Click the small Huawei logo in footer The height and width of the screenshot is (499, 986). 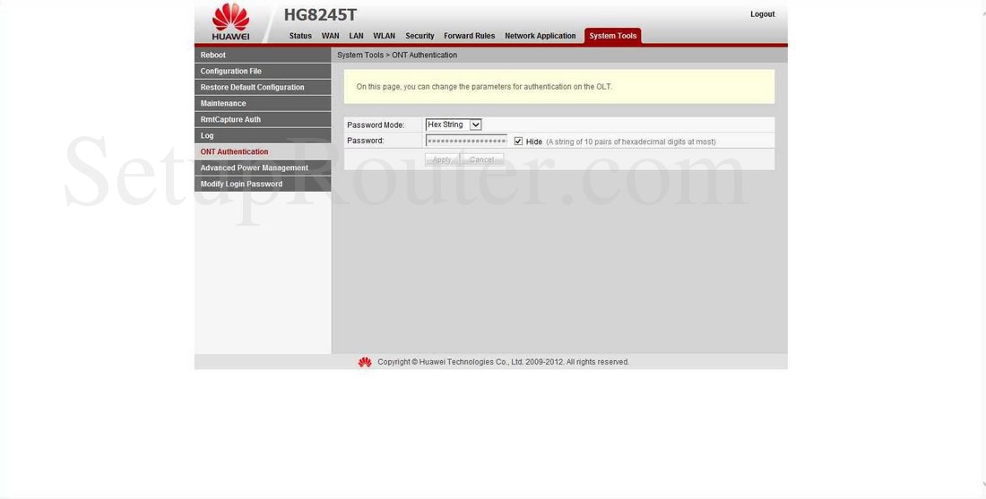(365, 362)
